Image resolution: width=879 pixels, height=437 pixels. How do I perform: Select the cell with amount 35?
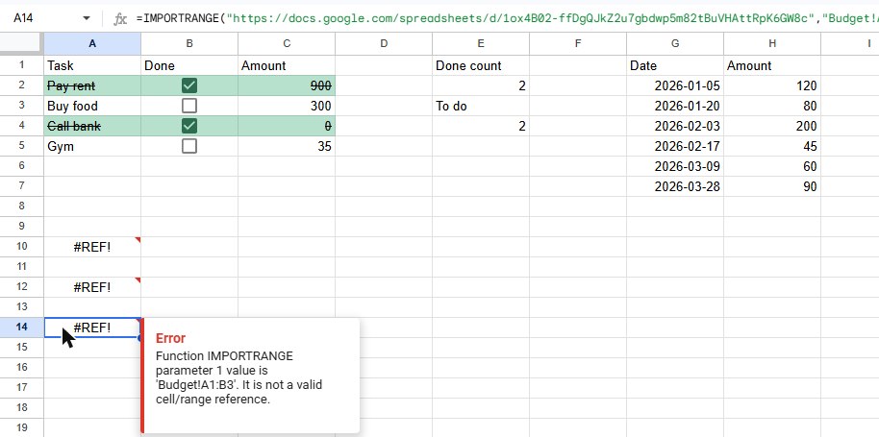pos(287,146)
